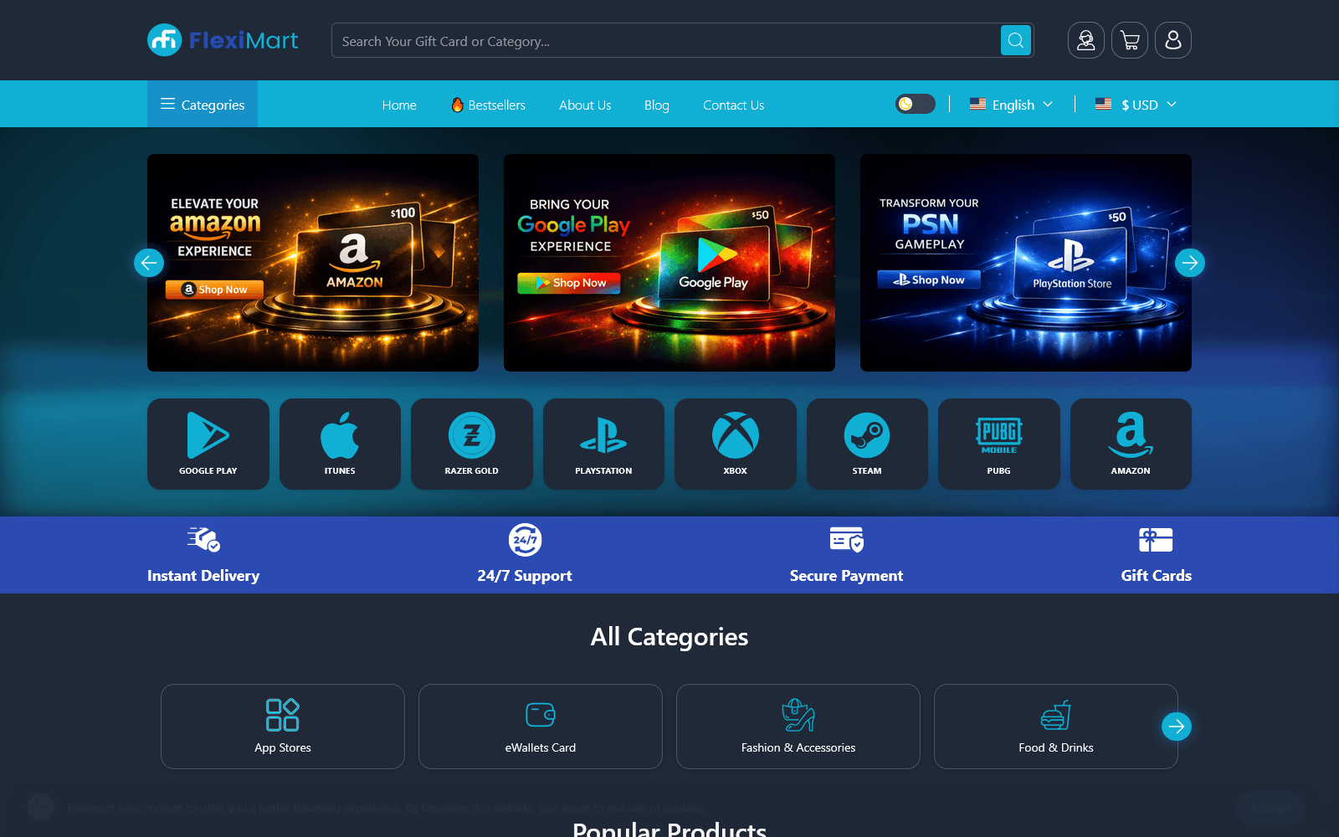Open the user account profile icon

(1173, 40)
